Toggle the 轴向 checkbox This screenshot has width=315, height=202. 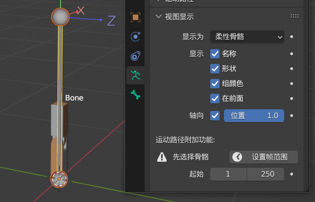215,115
